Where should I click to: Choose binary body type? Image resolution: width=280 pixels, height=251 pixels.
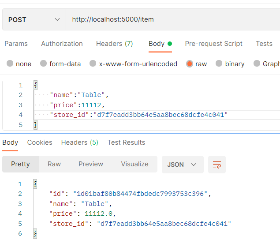coord(230,64)
